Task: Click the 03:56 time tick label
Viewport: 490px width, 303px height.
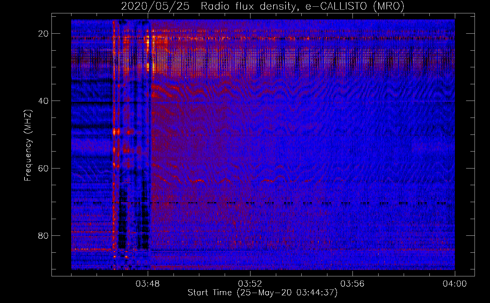Action: pyautogui.click(x=353, y=284)
